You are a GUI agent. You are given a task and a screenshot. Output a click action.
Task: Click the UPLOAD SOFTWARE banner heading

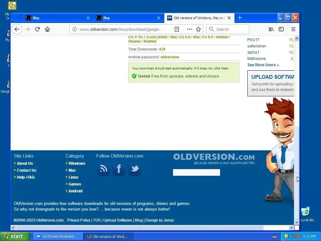[272, 77]
